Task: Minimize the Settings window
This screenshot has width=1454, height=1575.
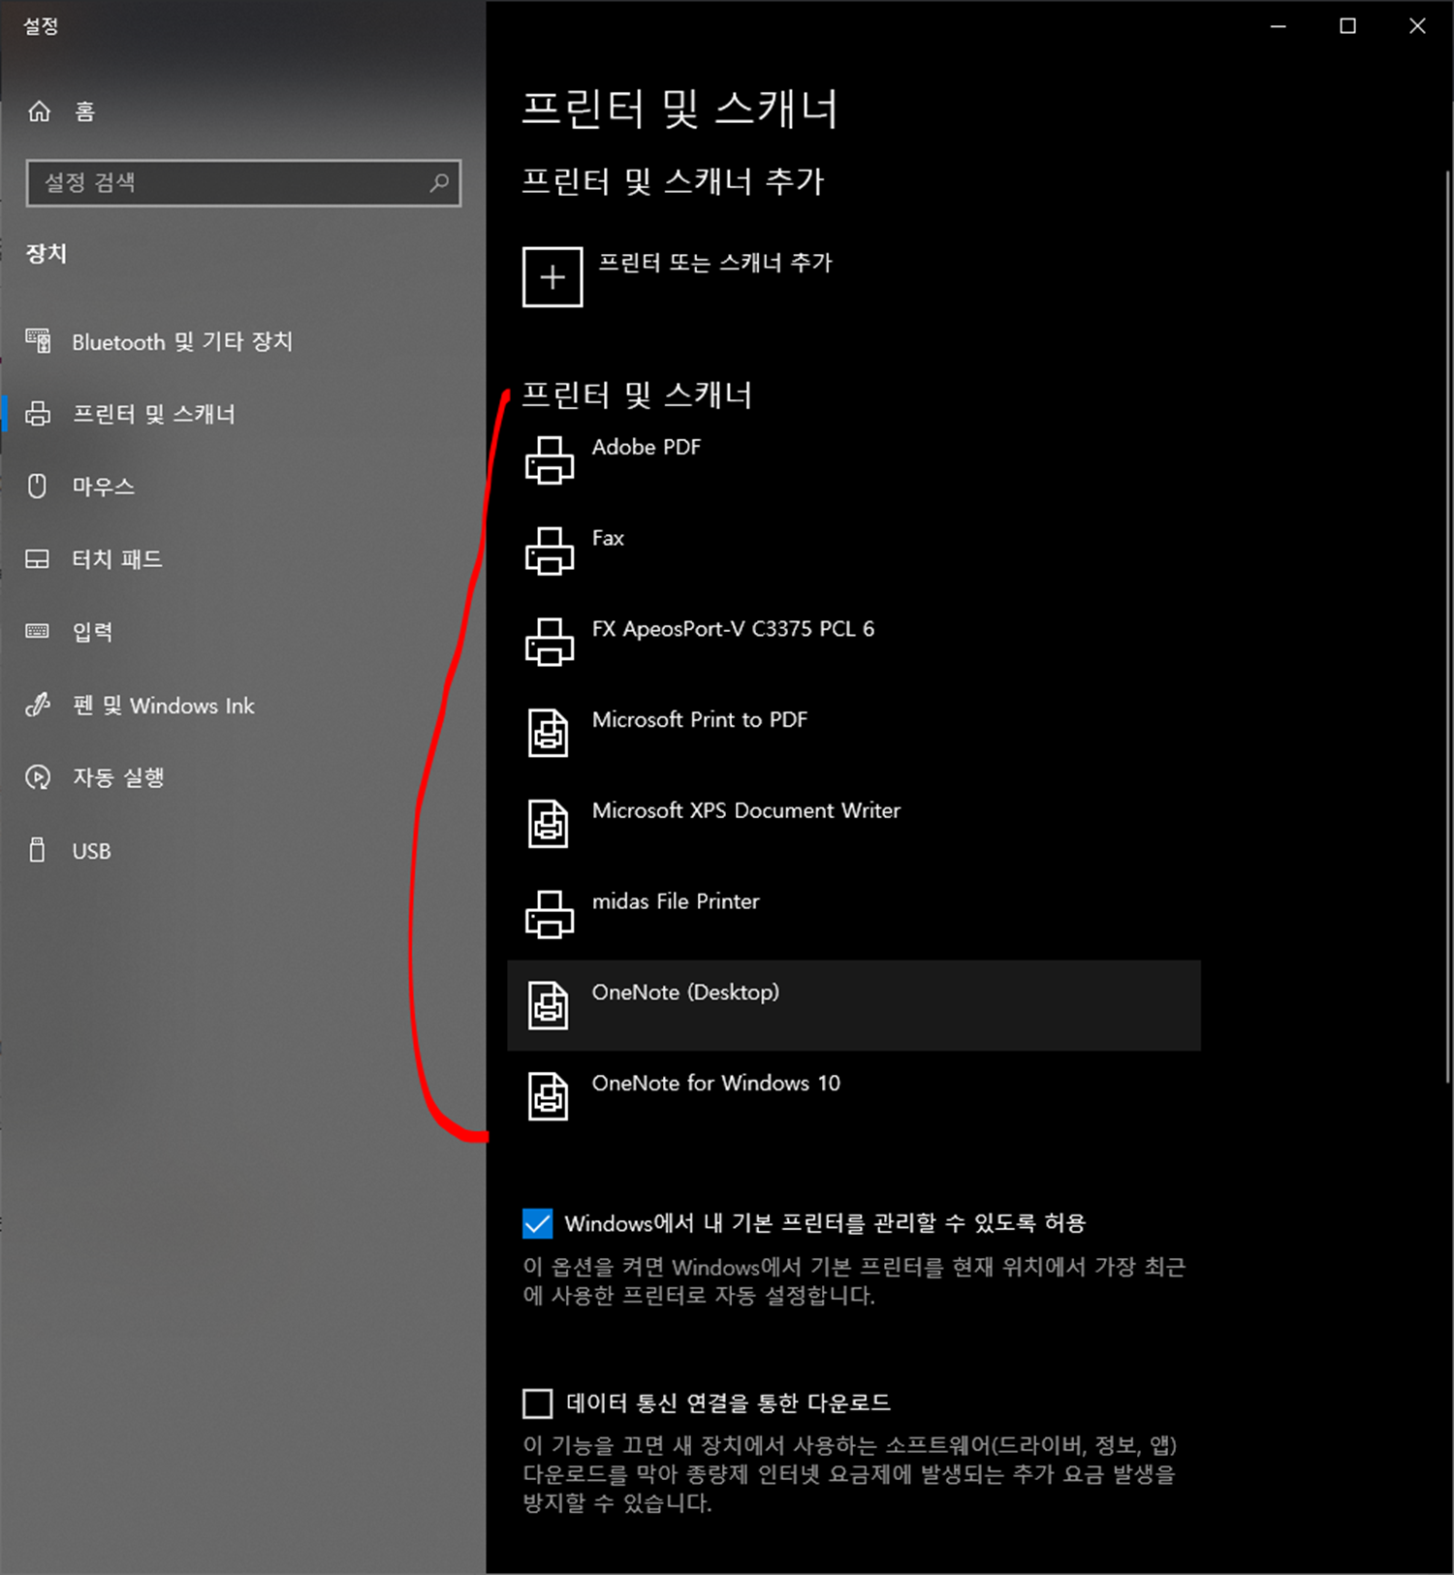Action: (1279, 26)
